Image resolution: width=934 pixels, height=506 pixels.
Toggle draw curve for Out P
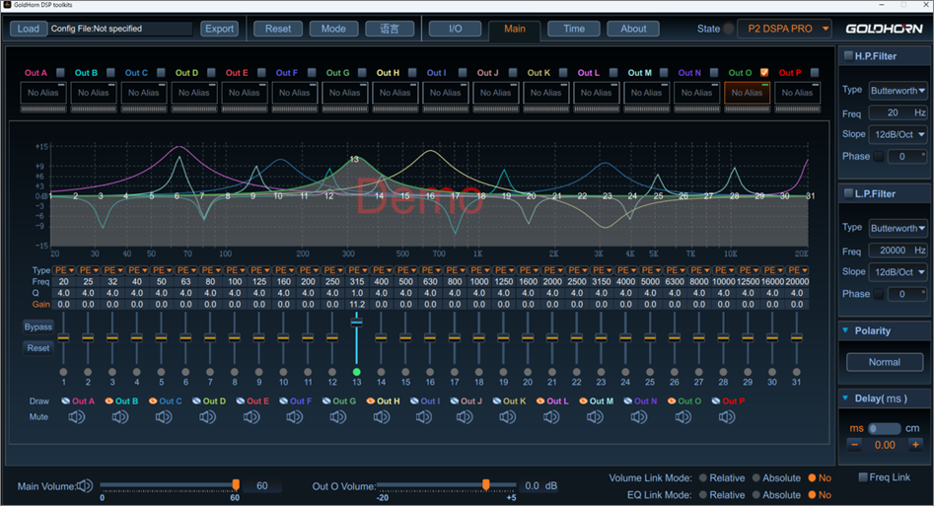click(x=716, y=401)
